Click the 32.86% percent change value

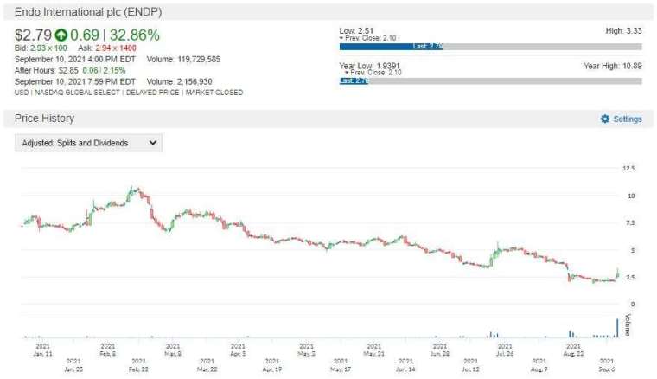point(135,35)
